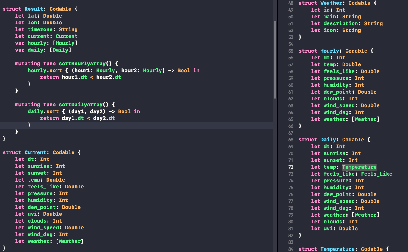Screen dimensions: 408x252
Task: Click line number 68 in the gutter
Action: tap(291, 140)
